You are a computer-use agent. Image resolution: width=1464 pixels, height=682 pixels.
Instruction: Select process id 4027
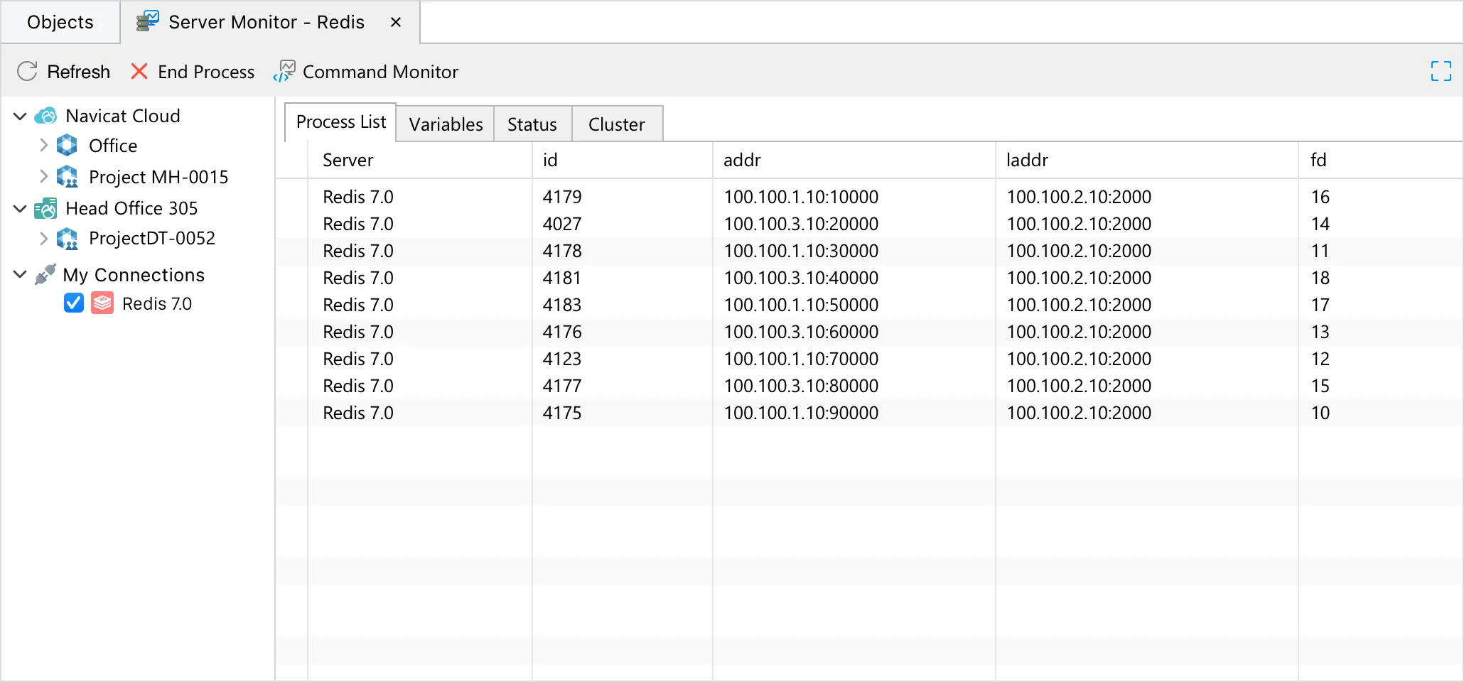point(562,224)
